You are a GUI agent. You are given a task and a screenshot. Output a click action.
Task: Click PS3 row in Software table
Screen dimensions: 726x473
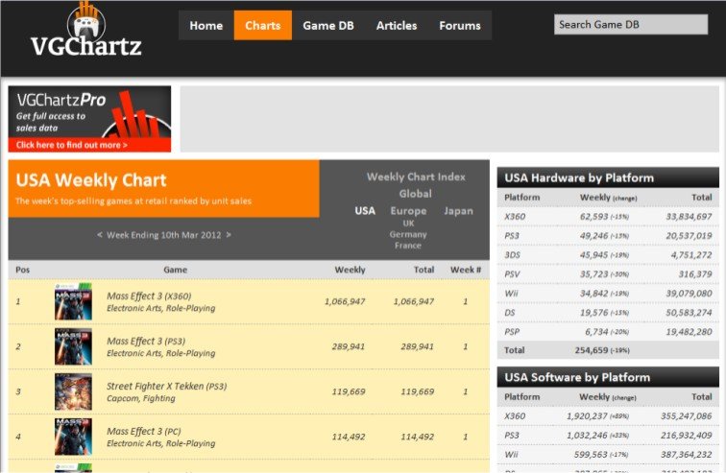tap(608, 435)
